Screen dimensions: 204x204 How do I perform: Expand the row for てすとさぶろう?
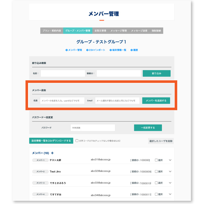pos(170,183)
